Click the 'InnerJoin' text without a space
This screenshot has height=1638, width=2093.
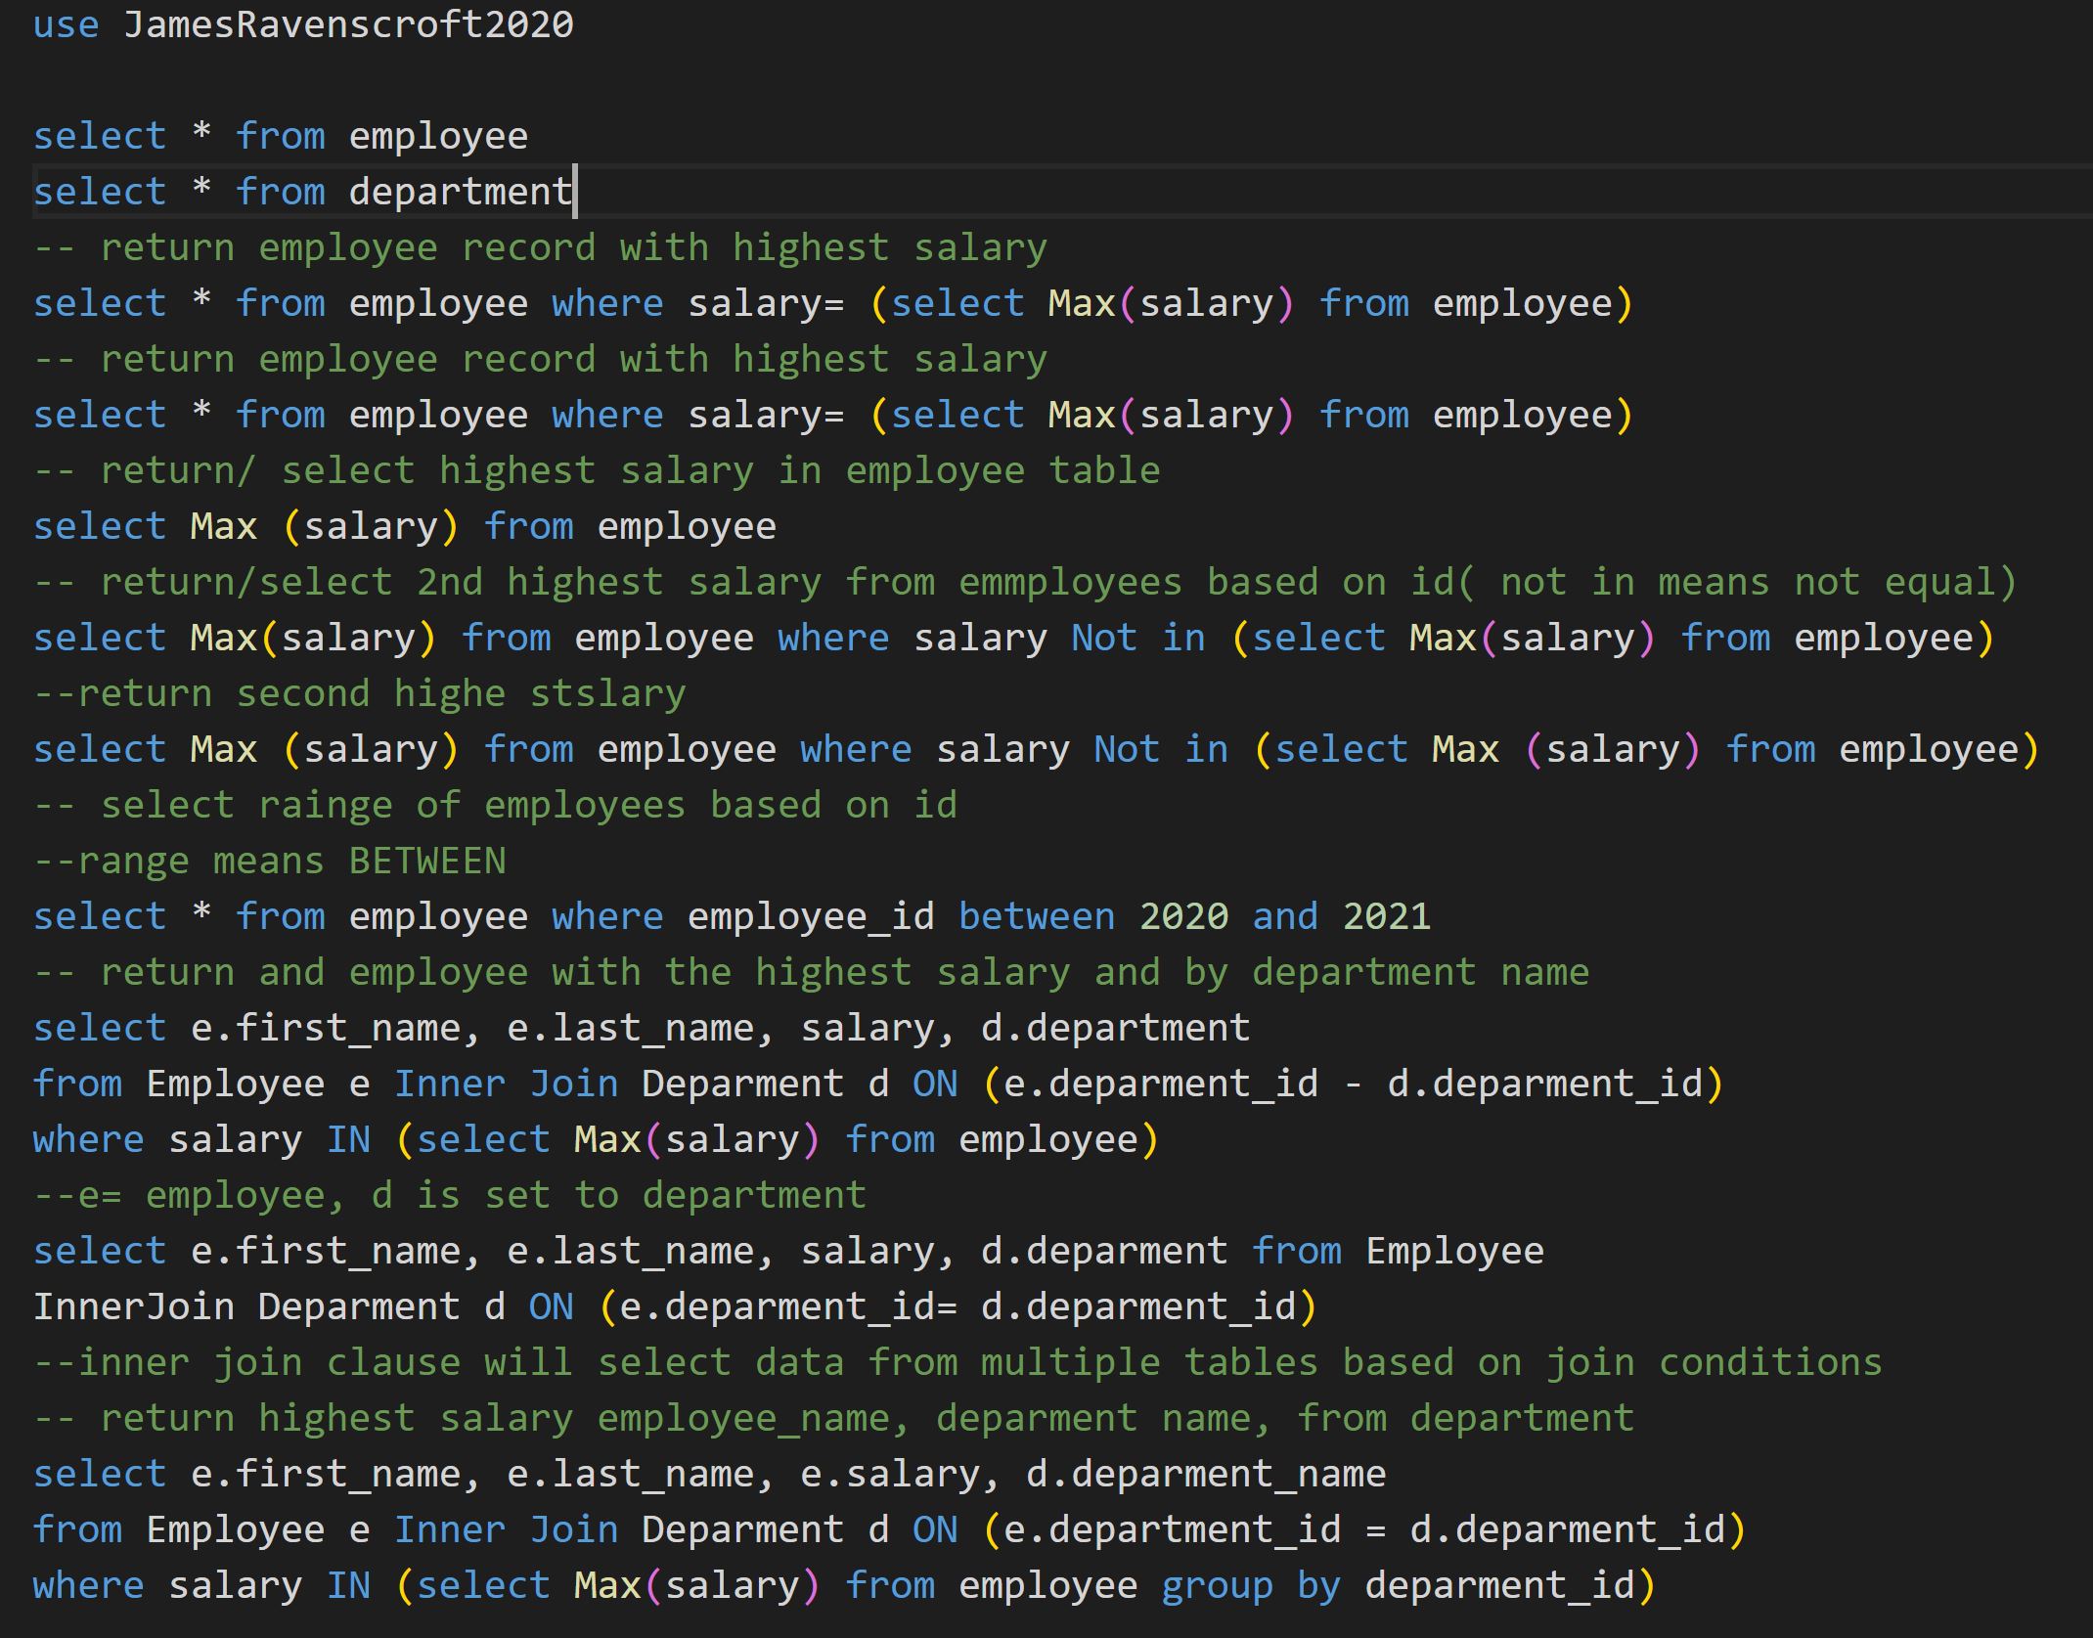point(133,1306)
